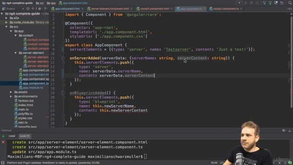Image resolution: width=293 pixels, height=165 pixels.
Task: Close terminal session with the red X icon
Action: [3, 143]
